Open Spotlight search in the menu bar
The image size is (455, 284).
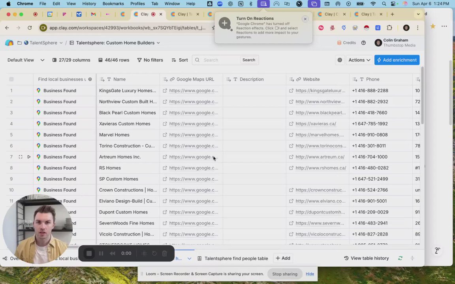(384, 4)
